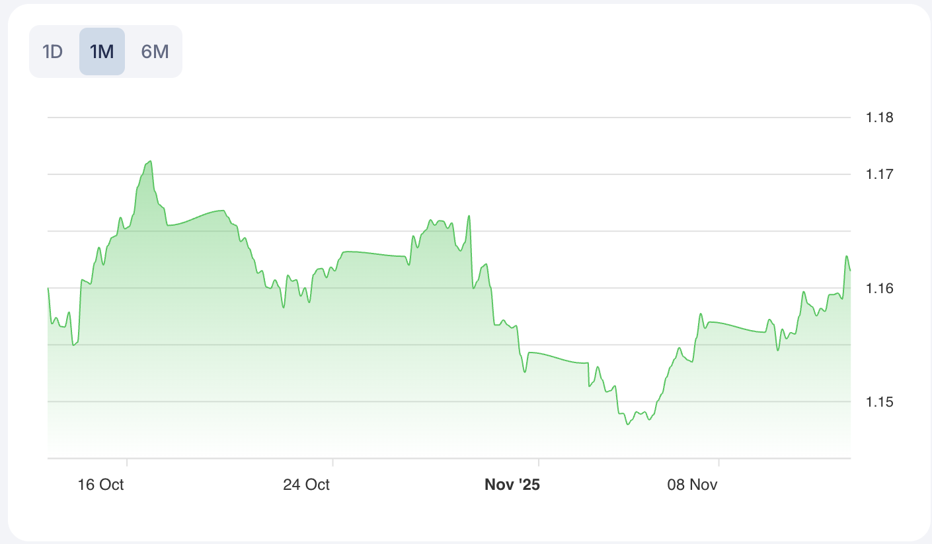Click the 24 Oct date label
Image resolution: width=932 pixels, height=544 pixels.
pyautogui.click(x=306, y=485)
